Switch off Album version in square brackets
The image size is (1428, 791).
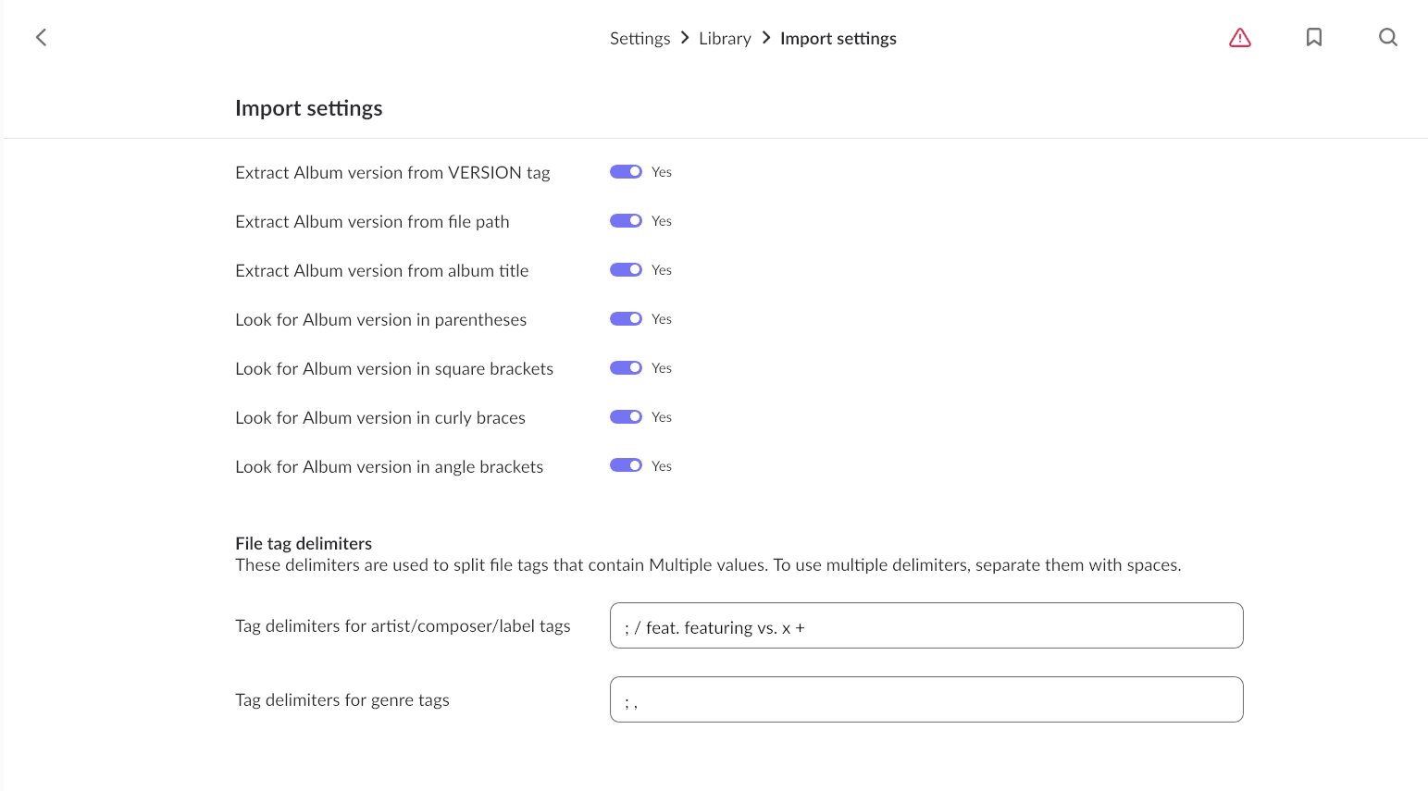pyautogui.click(x=626, y=368)
